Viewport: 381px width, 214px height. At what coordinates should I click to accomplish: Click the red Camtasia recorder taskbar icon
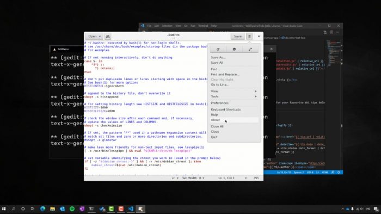coord(121,209)
